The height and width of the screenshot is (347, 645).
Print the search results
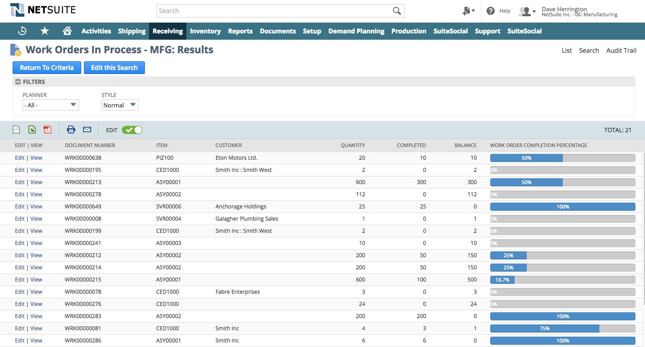[x=71, y=130]
